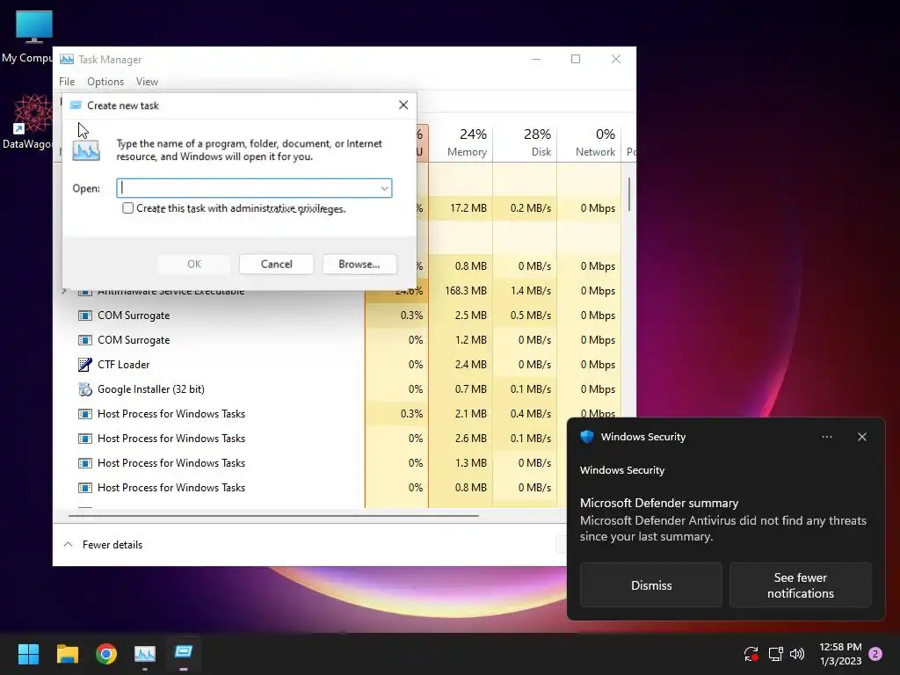Expand the Antimalware Service Executable row
Viewport: 900px width, 675px height.
(x=64, y=291)
